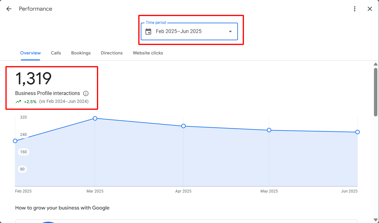Expand the Time period dropdown arrow
Viewport: 379px width, 223px height.
coord(230,31)
